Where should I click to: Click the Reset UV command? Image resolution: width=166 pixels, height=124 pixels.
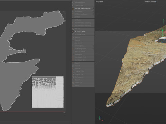(x=83, y=69)
